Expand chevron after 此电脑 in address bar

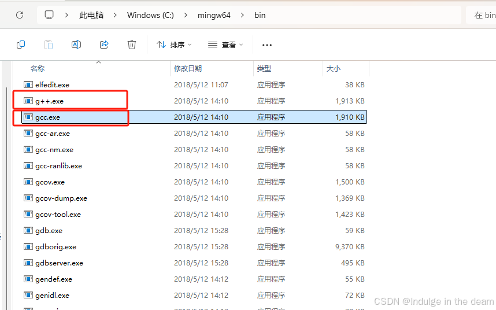tap(115, 15)
